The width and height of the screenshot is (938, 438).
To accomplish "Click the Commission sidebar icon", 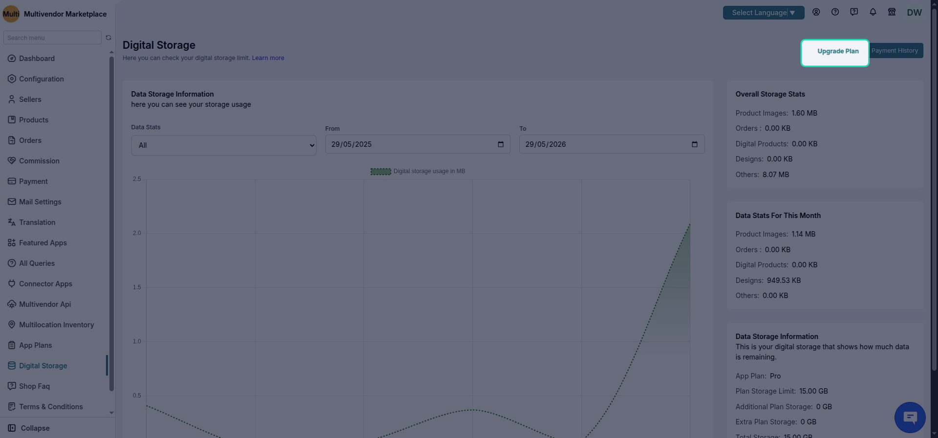I will point(12,161).
